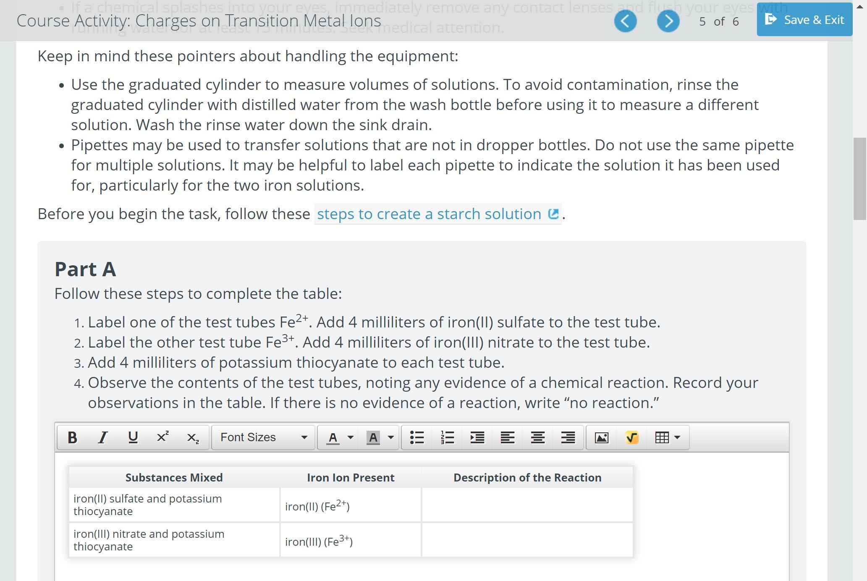
Task: Insert a numbered list
Action: pyautogui.click(x=447, y=437)
